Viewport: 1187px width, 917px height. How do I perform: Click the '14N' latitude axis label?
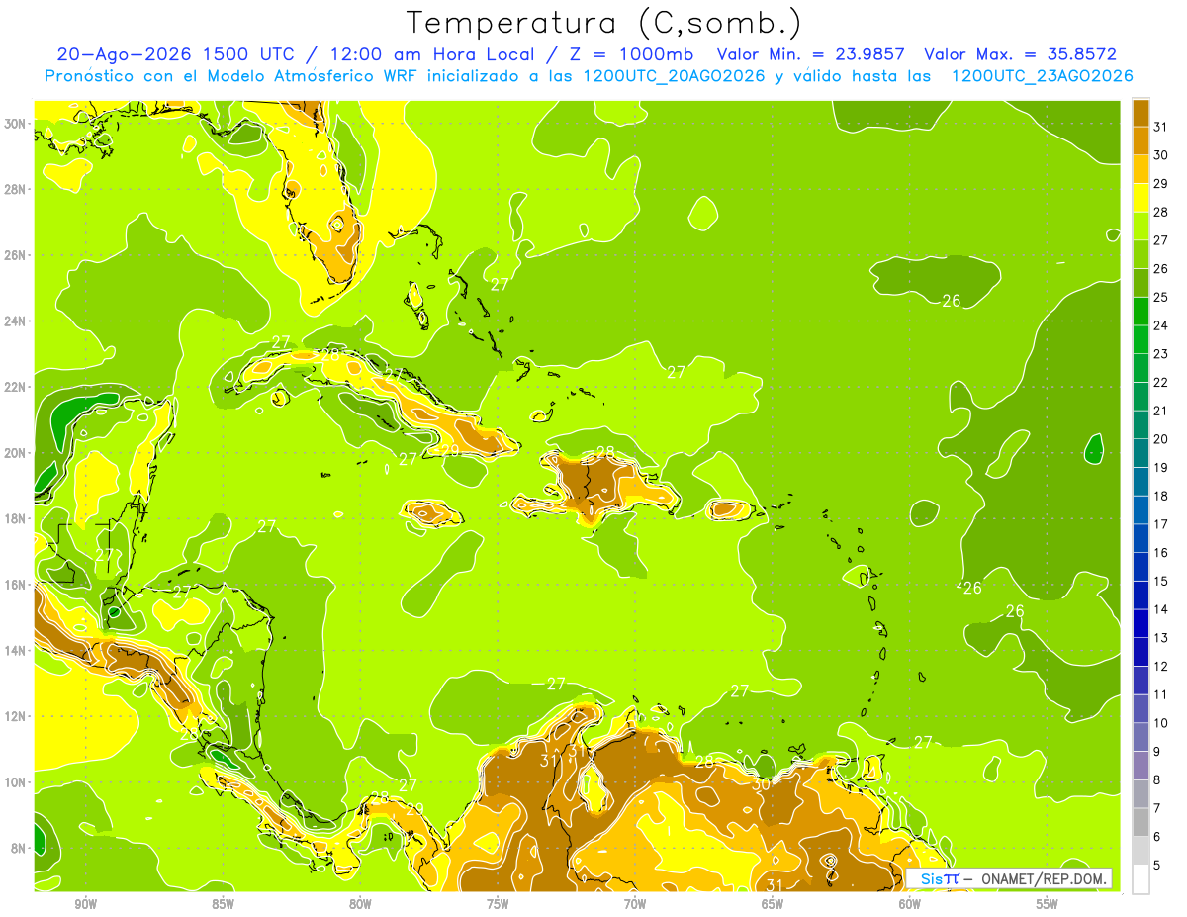click(15, 650)
